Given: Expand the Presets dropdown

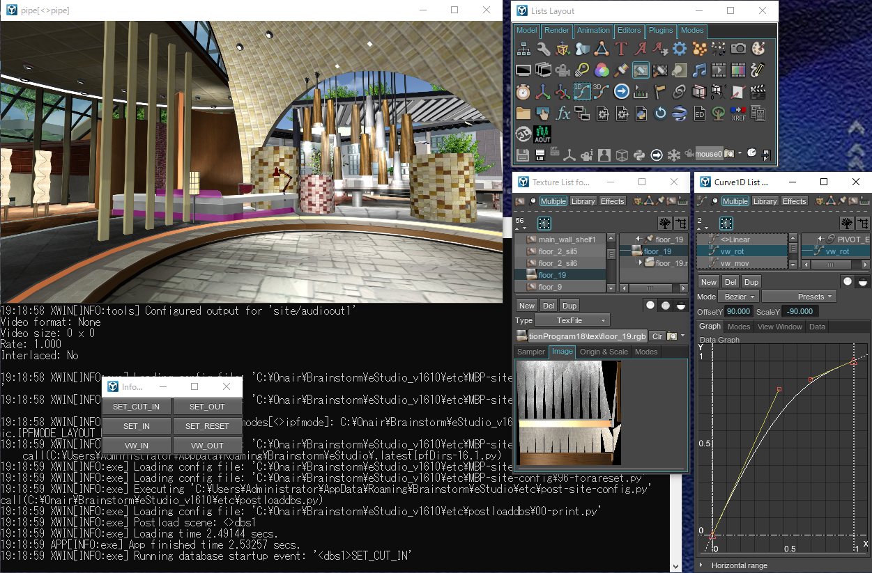Looking at the screenshot, I should pyautogui.click(x=799, y=297).
